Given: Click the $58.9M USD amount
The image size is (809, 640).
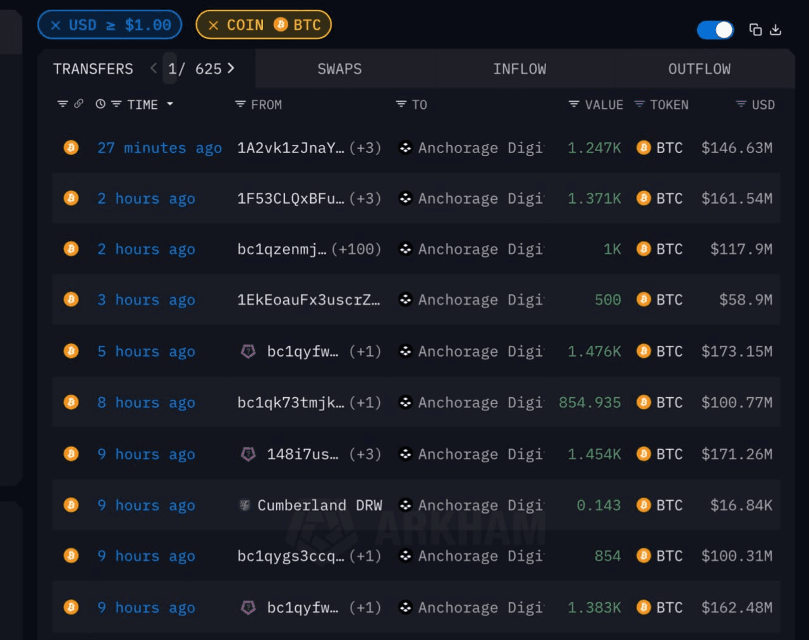Looking at the screenshot, I should [746, 300].
